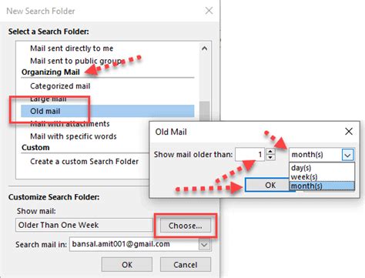The image size is (365, 278).
Task: Decrease the older-than value with down arrow
Action: pos(270,157)
